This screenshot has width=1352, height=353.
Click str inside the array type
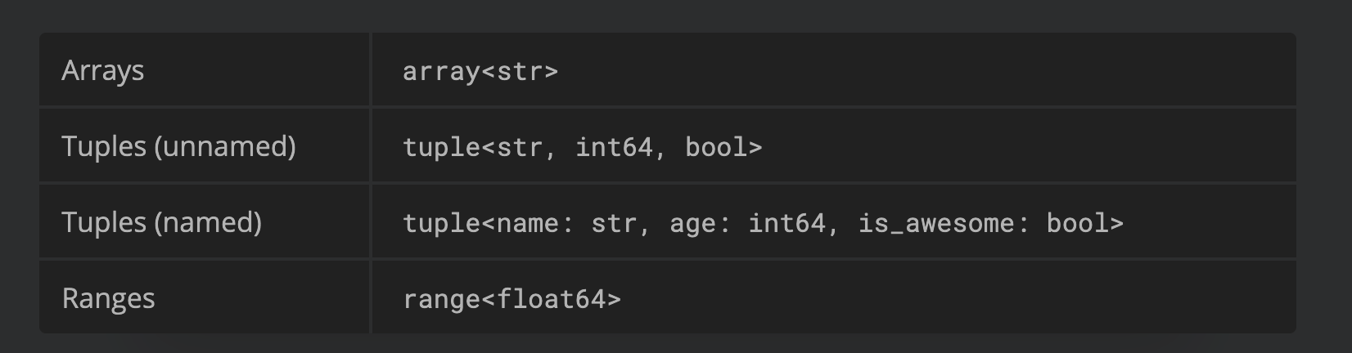click(x=520, y=71)
